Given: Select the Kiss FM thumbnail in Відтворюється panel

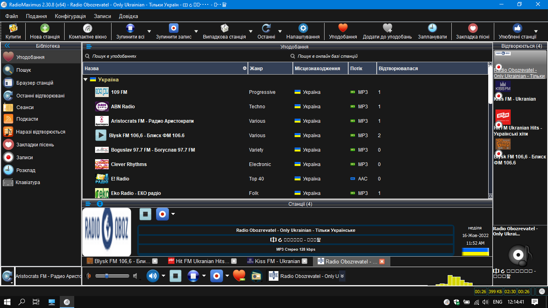Looking at the screenshot, I should pyautogui.click(x=503, y=87).
